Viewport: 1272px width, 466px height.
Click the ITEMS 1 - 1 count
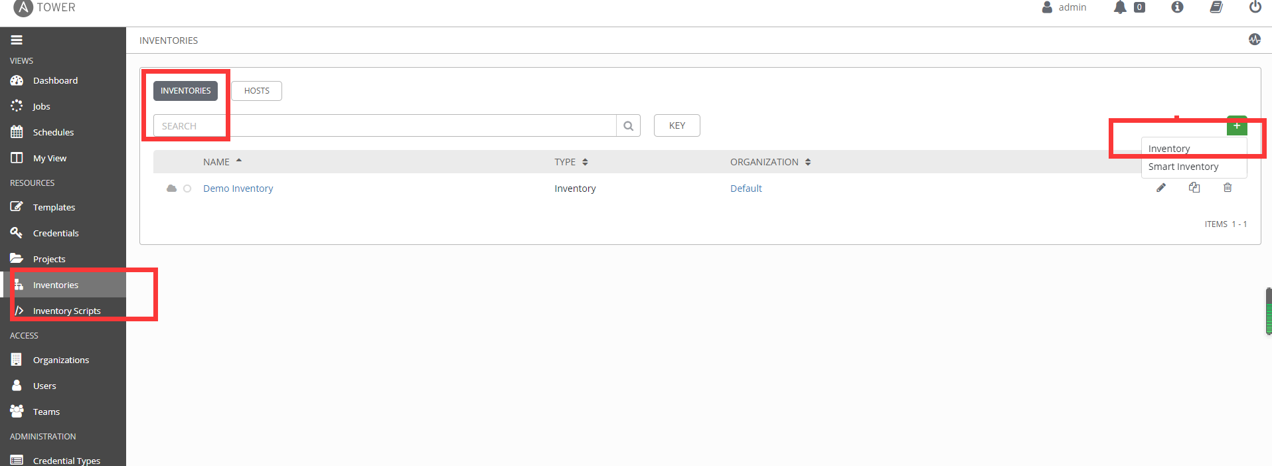point(1226,224)
